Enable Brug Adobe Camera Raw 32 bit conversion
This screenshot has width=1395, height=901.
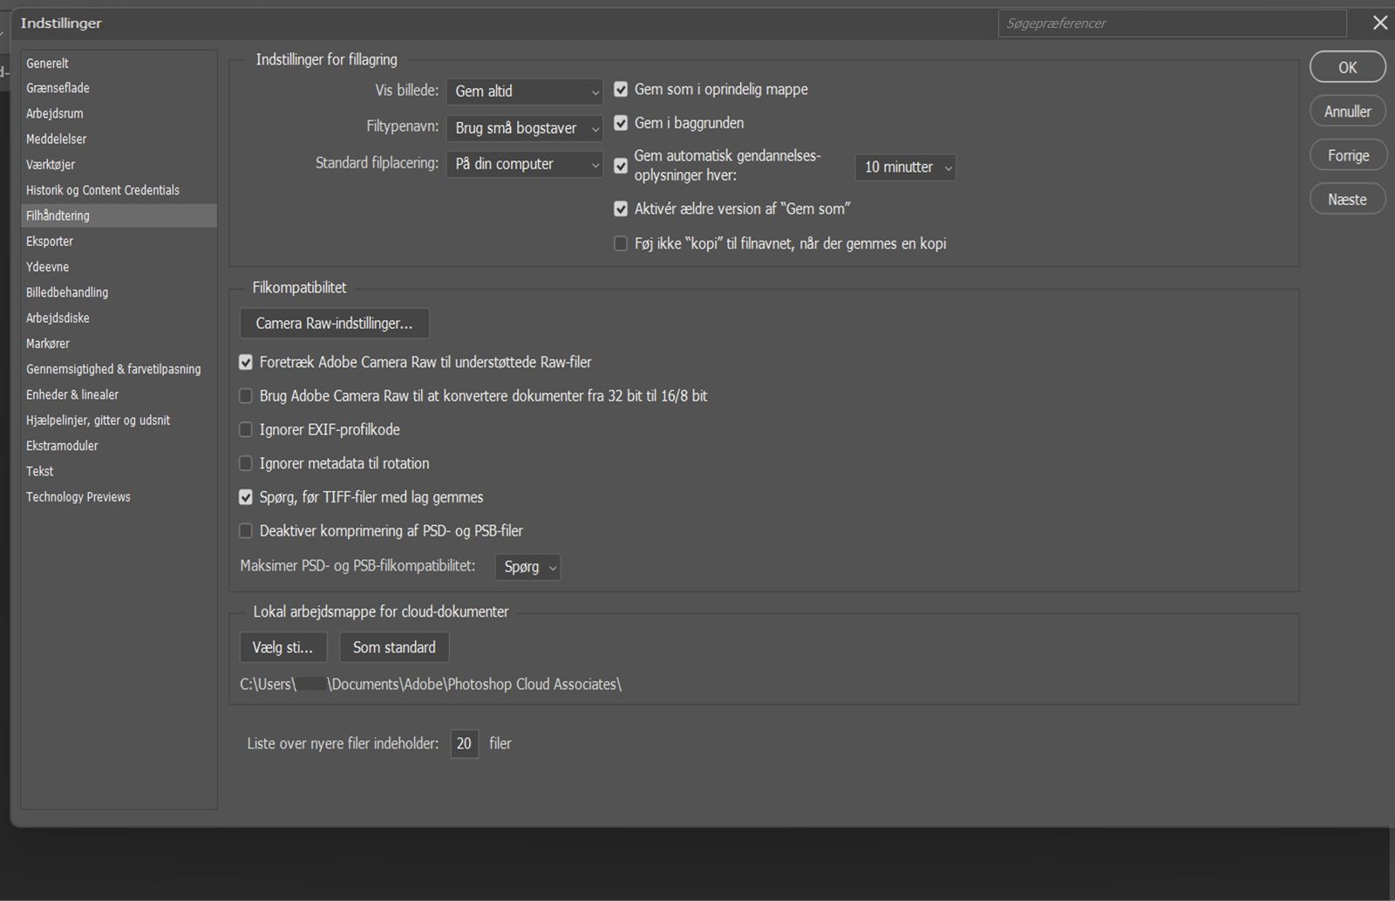246,396
